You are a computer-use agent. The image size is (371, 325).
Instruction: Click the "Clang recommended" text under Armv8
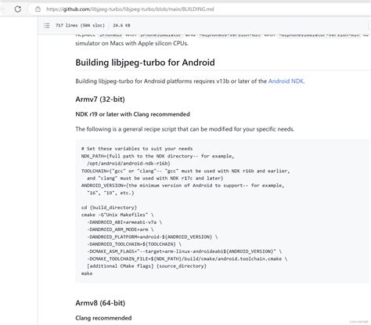103,318
